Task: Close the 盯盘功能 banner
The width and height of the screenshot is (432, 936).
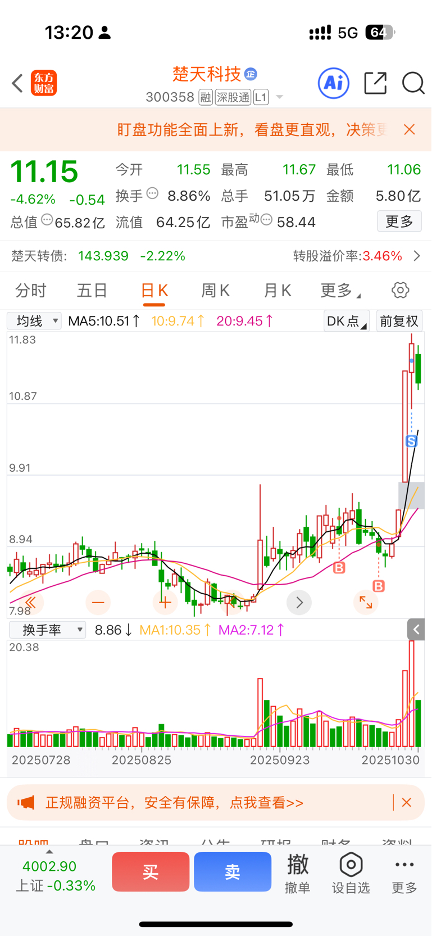Action: [x=410, y=130]
